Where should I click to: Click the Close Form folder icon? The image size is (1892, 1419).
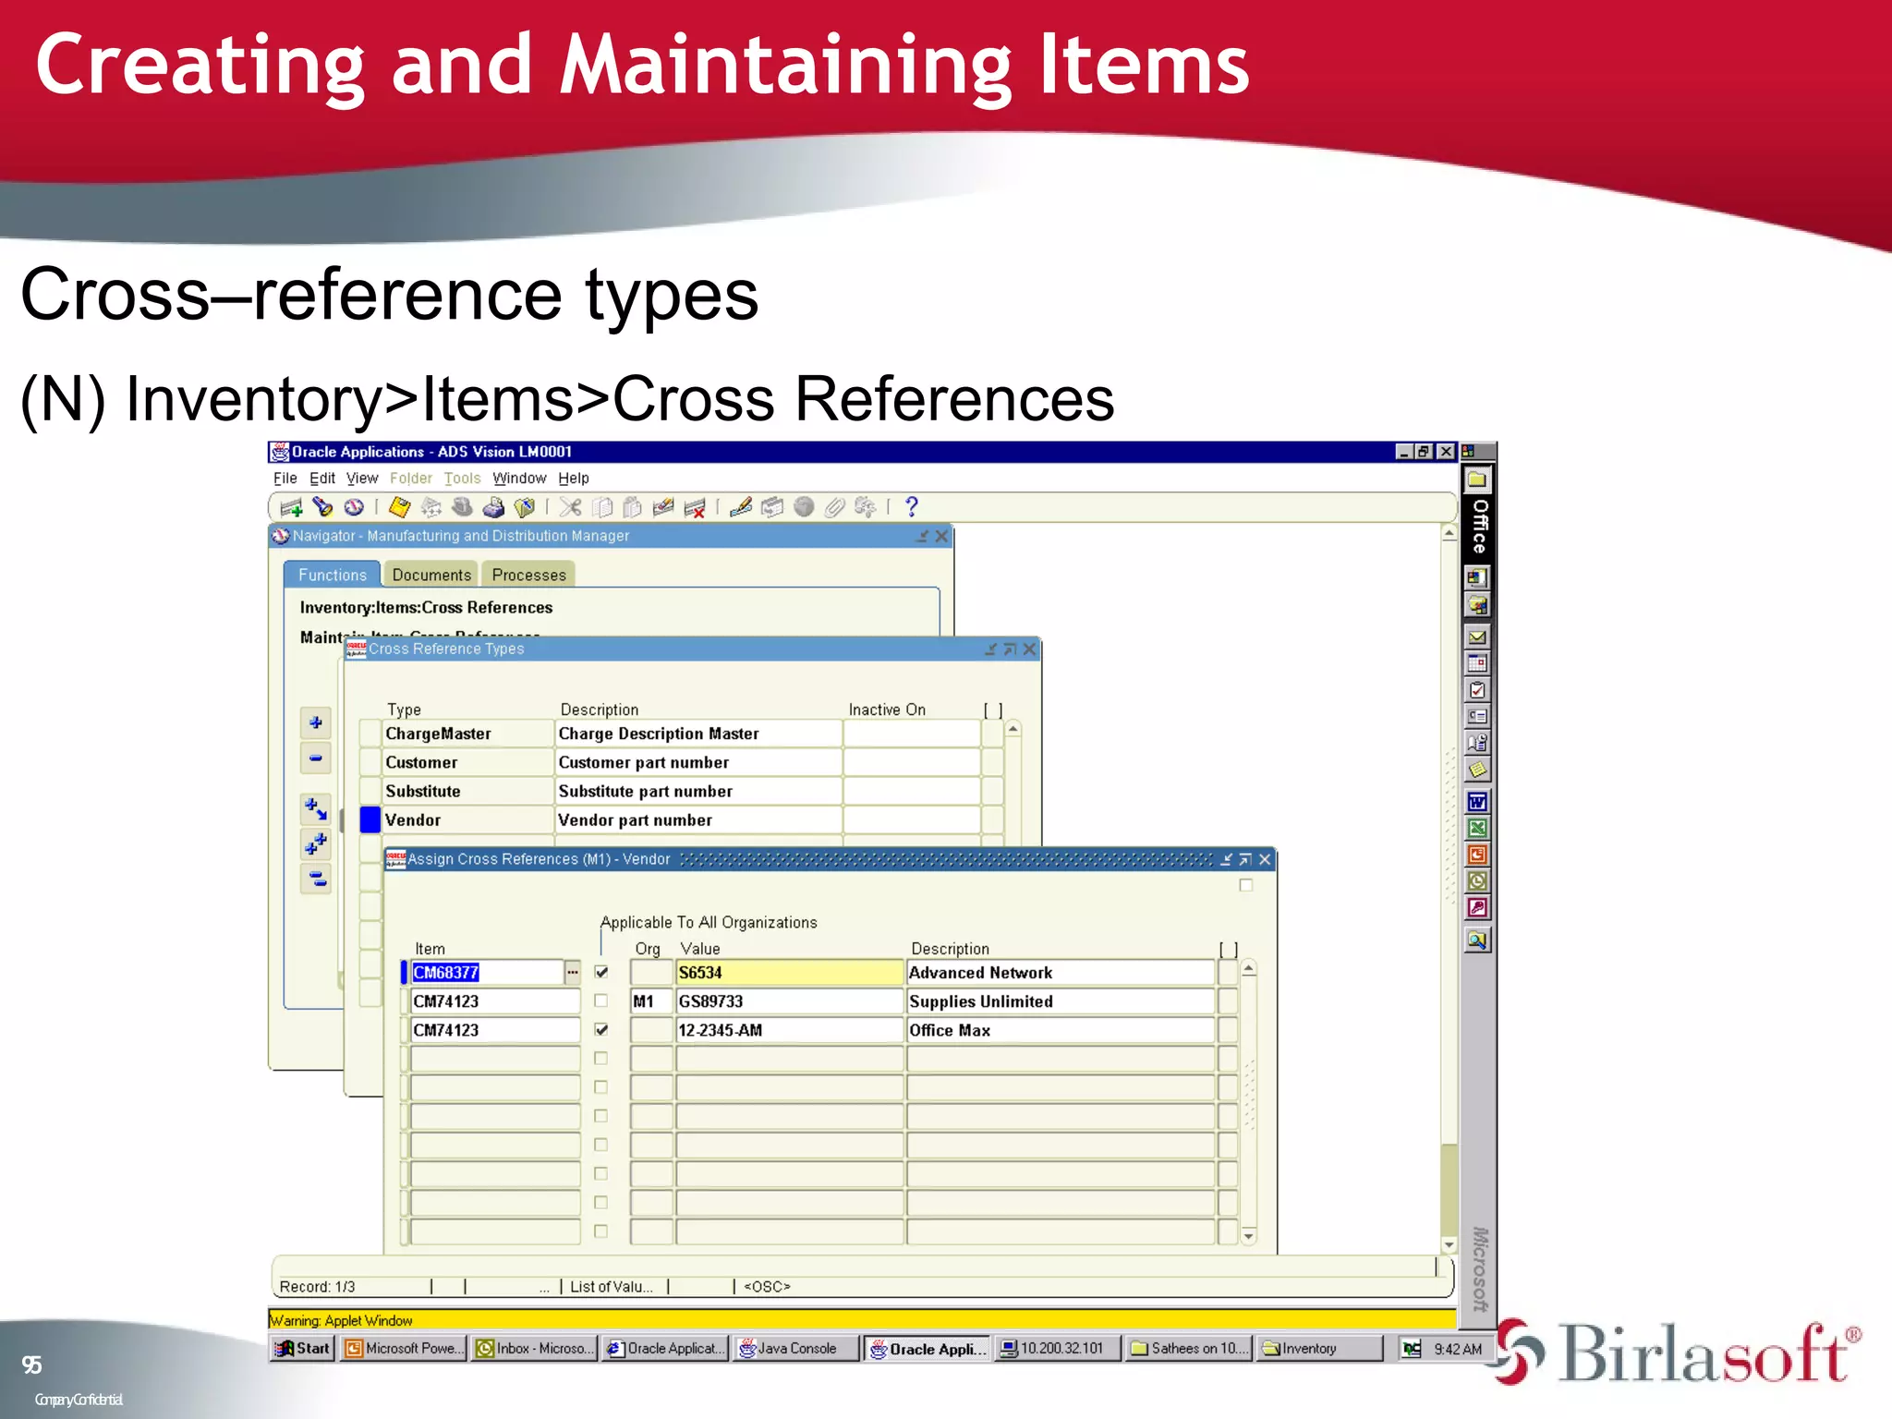click(525, 507)
